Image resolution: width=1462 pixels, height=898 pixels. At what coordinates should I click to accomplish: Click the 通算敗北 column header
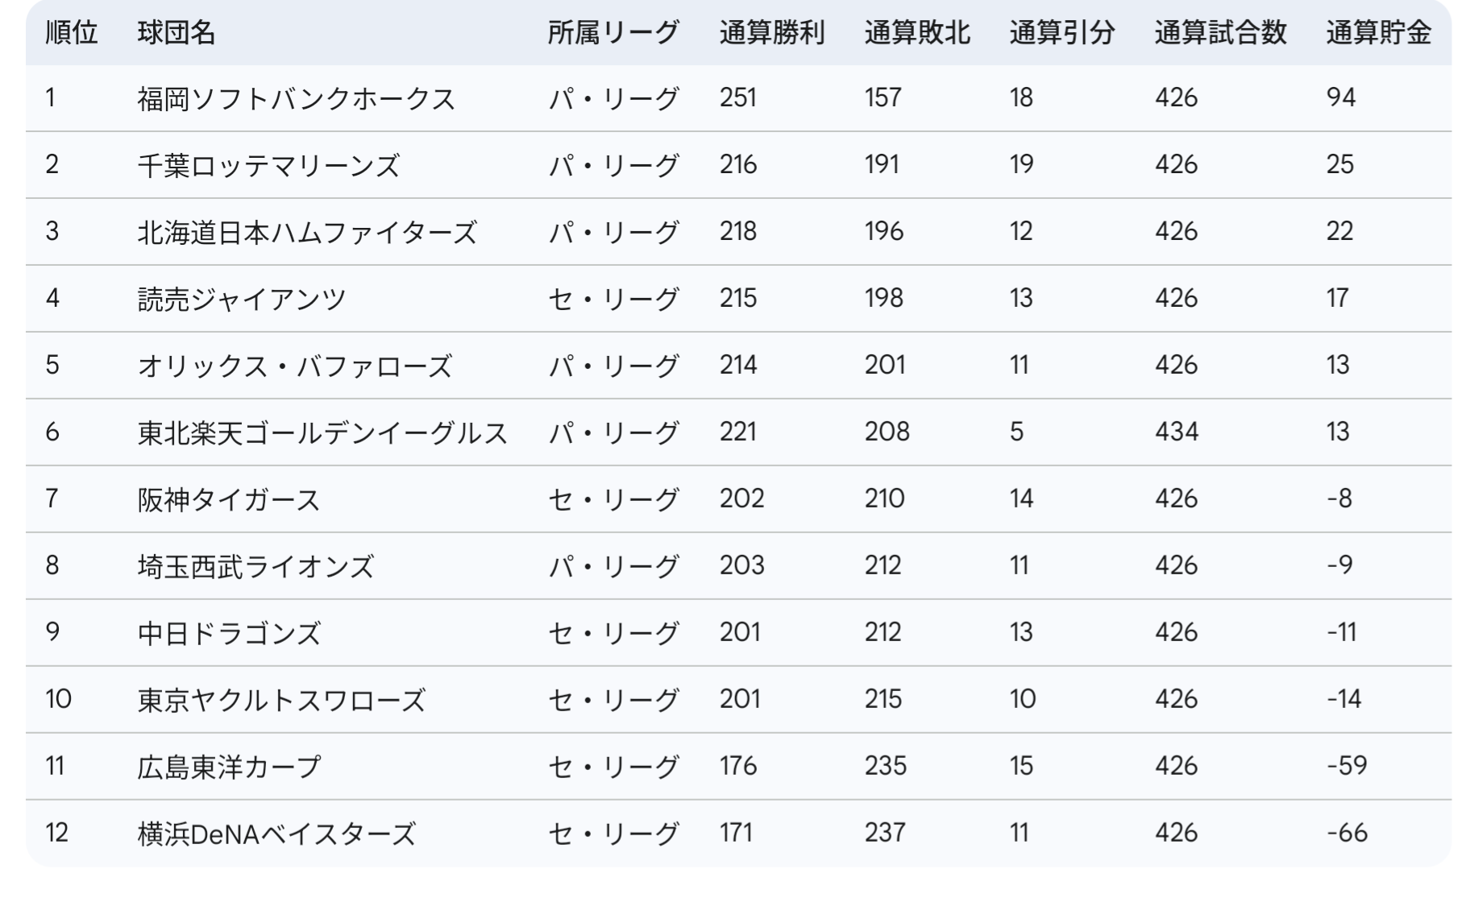[x=917, y=33]
